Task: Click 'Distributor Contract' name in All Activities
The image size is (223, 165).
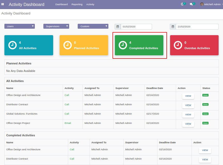Action: (x=17, y=104)
